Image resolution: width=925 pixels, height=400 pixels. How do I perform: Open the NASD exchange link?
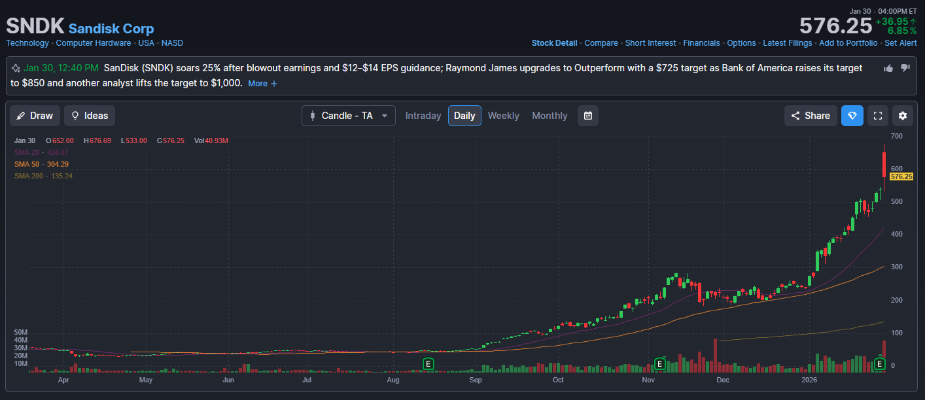coord(172,43)
